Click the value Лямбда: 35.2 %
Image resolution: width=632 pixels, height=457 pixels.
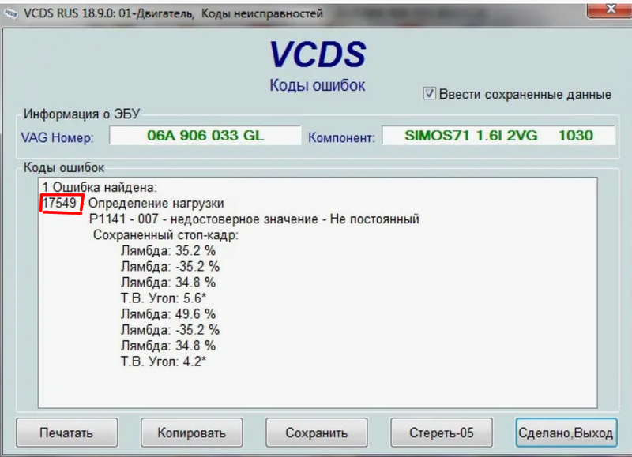168,251
